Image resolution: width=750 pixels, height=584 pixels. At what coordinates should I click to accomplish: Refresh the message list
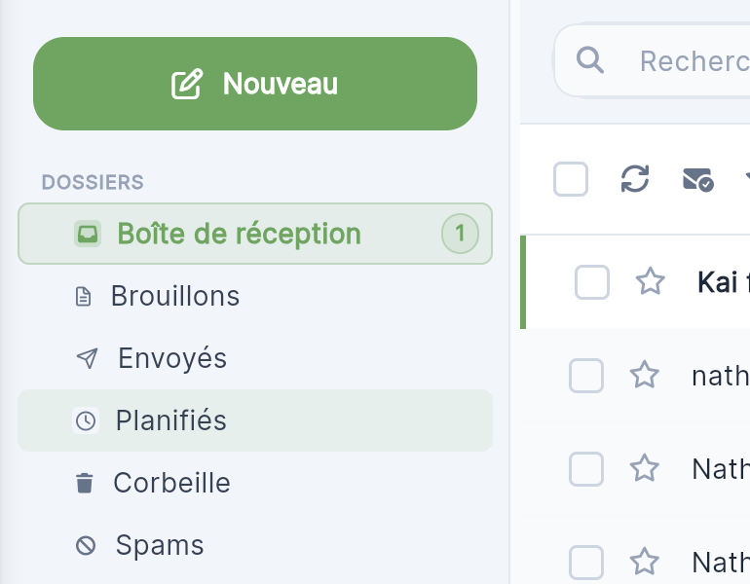click(635, 179)
